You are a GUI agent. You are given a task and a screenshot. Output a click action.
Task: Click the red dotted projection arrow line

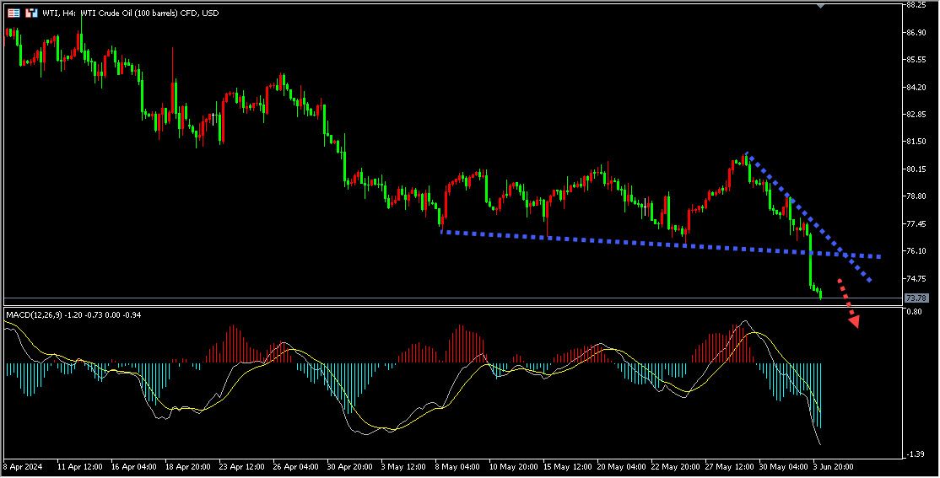coord(844,295)
